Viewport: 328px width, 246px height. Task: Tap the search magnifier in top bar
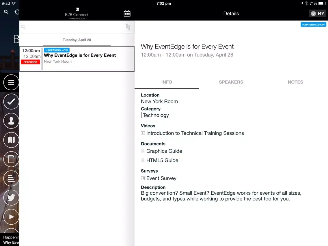pyautogui.click(x=6, y=12)
